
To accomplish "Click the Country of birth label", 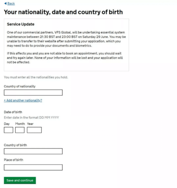I will tap(15, 145).
